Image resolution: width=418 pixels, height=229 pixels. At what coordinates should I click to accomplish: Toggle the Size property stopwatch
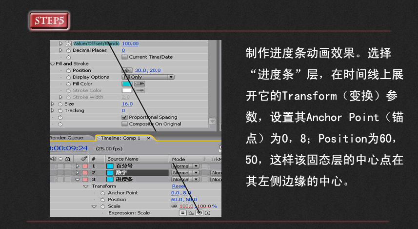60,104
